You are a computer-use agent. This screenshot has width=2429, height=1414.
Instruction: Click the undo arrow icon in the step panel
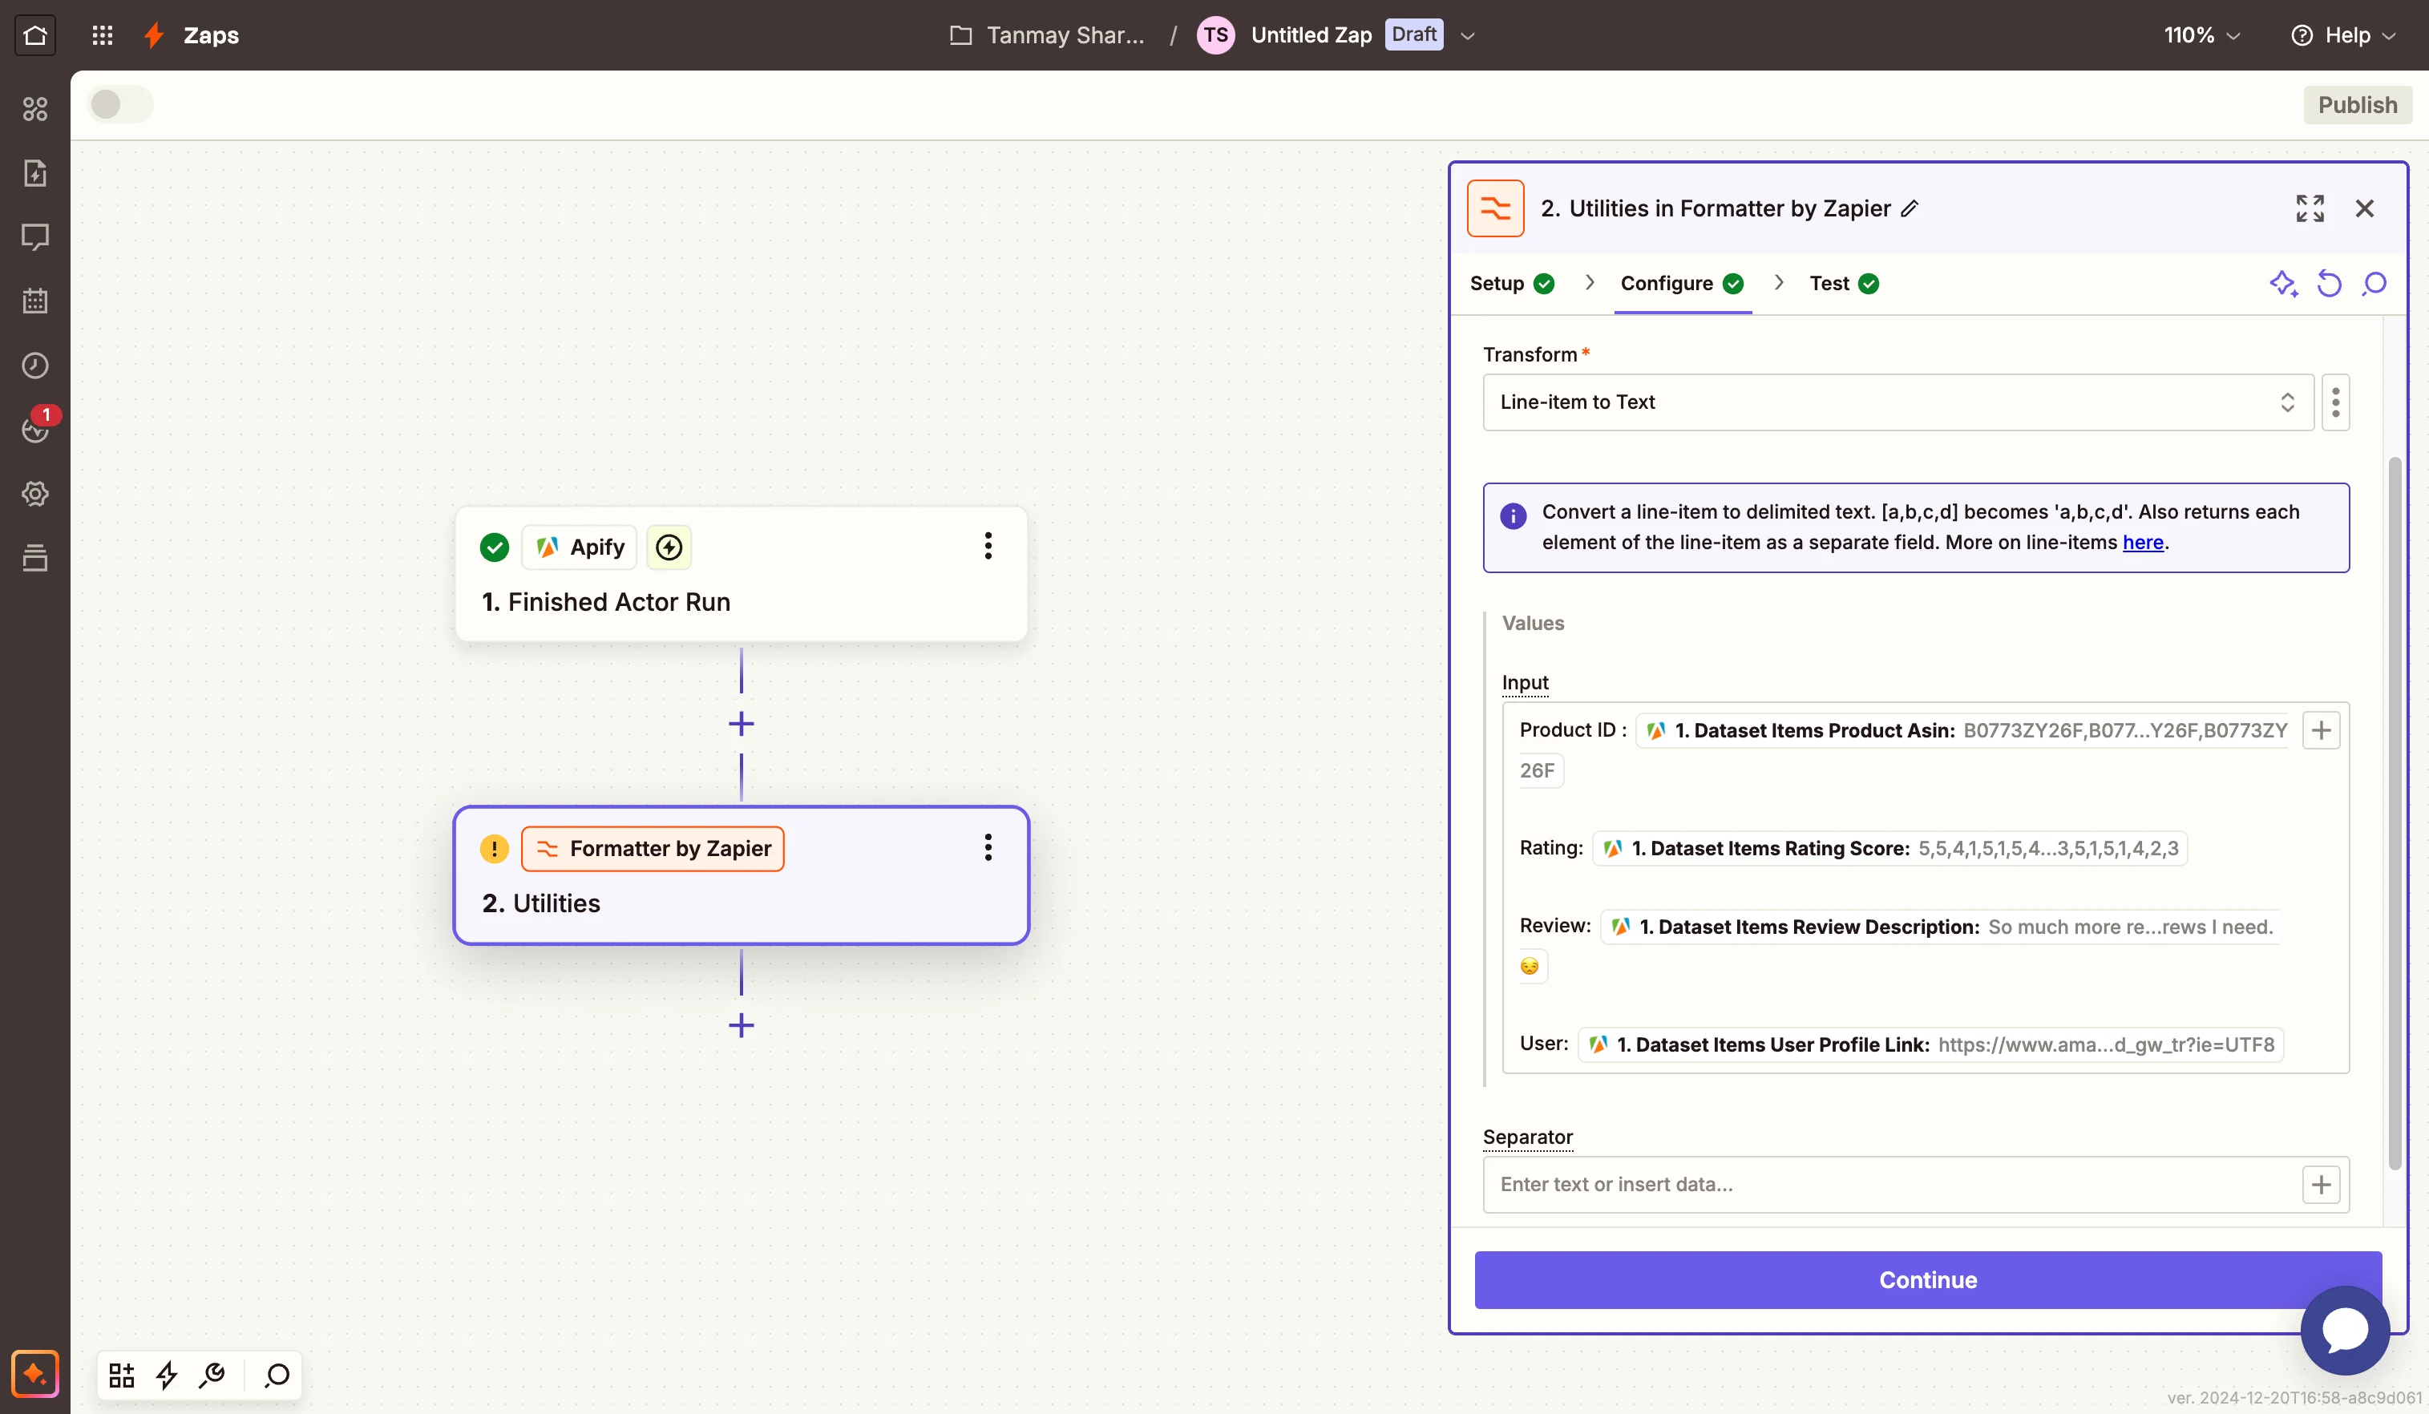point(2329,284)
